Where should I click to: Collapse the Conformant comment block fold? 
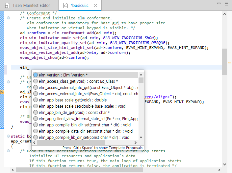tap(8, 18)
